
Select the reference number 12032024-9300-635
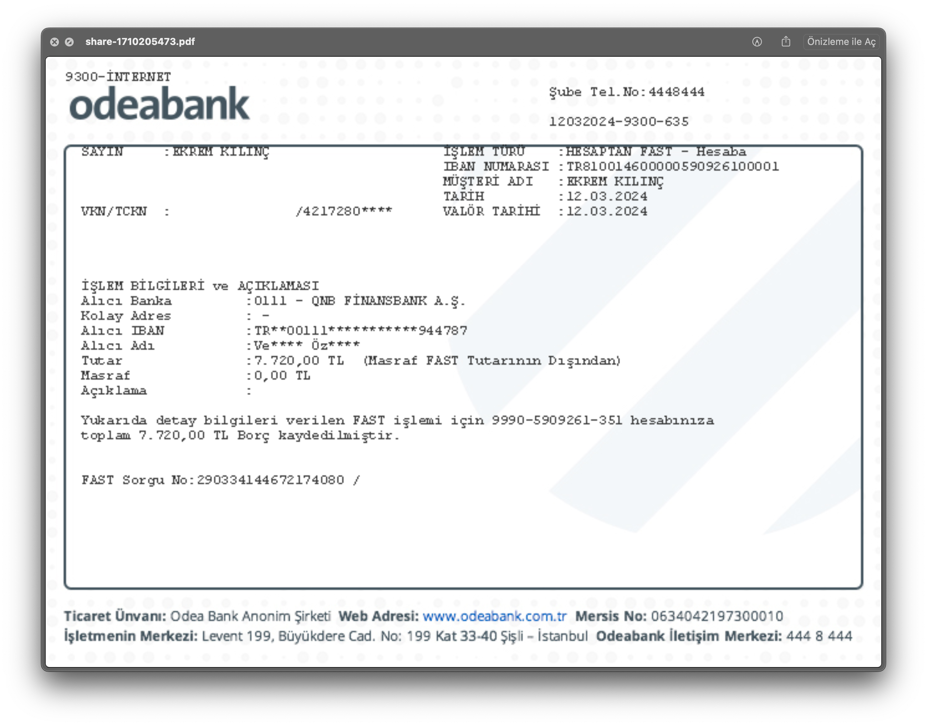(619, 122)
